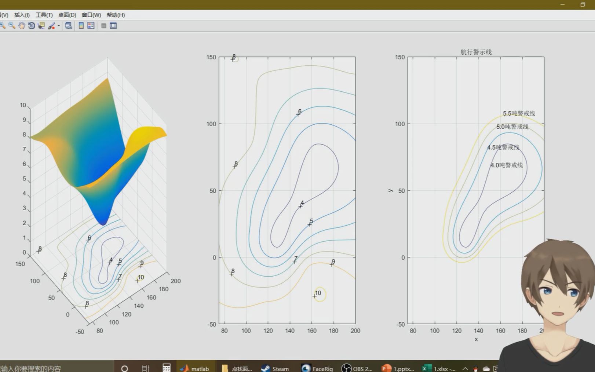Open the 帮助(H) menu
Screen dimensions: 595x372
116,15
